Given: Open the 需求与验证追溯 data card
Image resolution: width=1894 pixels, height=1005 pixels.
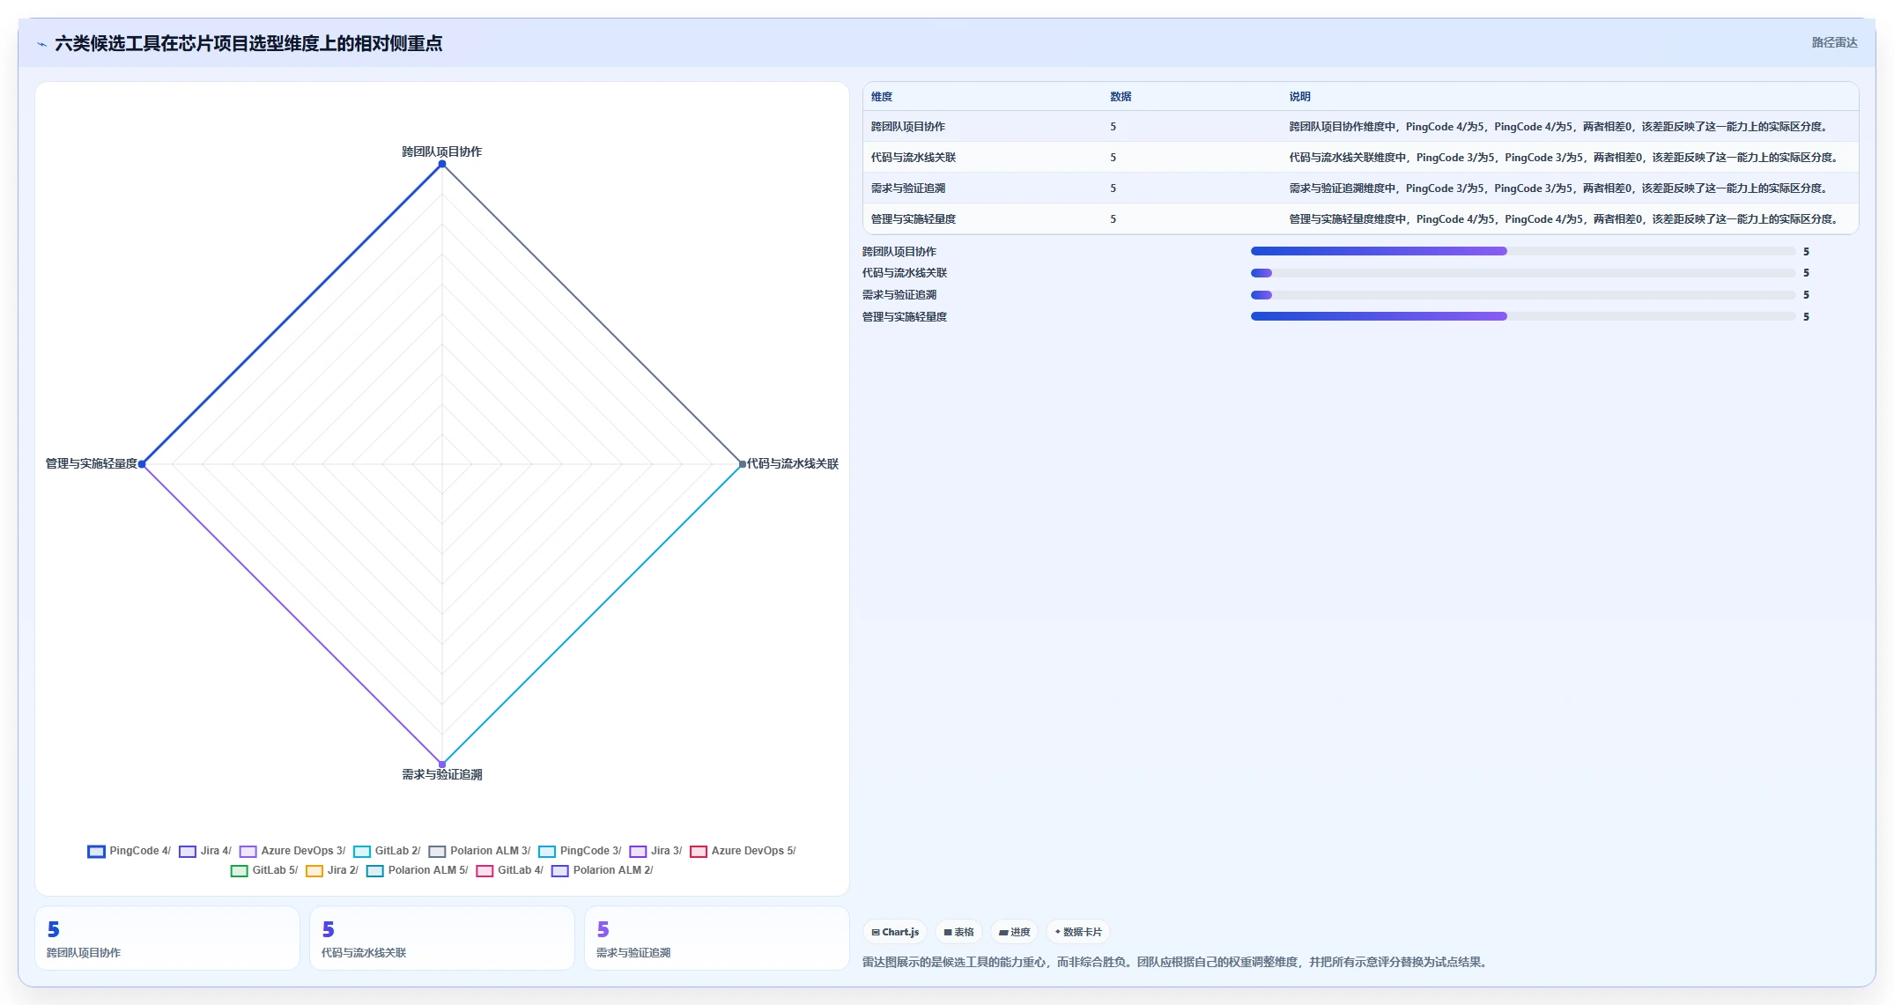Looking at the screenshot, I should click(x=717, y=939).
